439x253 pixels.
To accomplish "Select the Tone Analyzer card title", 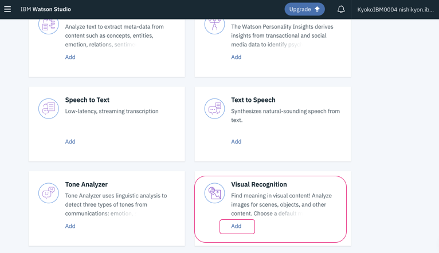I will 87,184.
